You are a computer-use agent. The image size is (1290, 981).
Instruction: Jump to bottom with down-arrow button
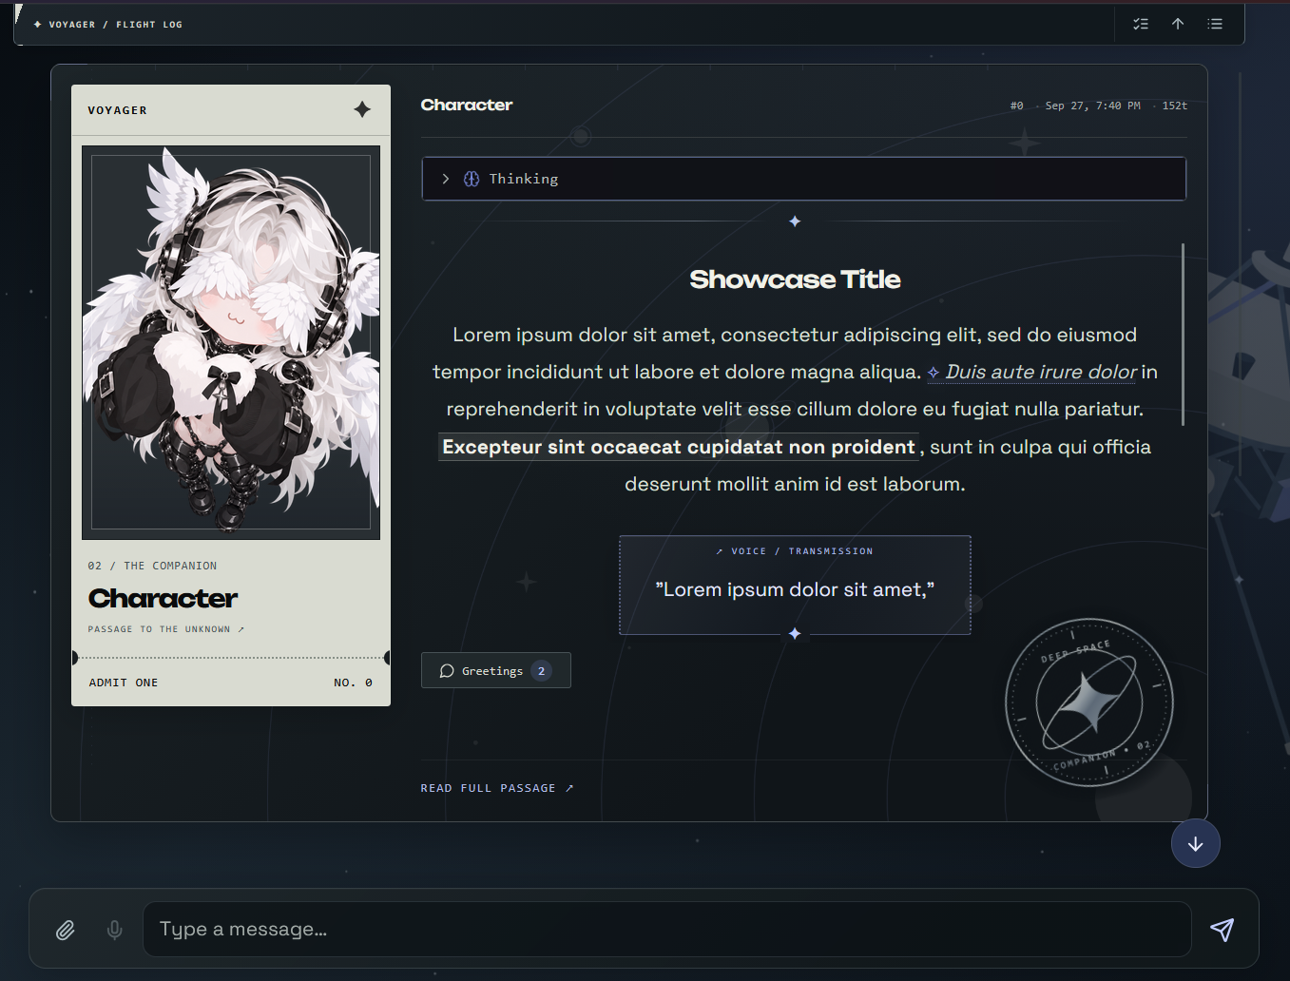click(1196, 843)
